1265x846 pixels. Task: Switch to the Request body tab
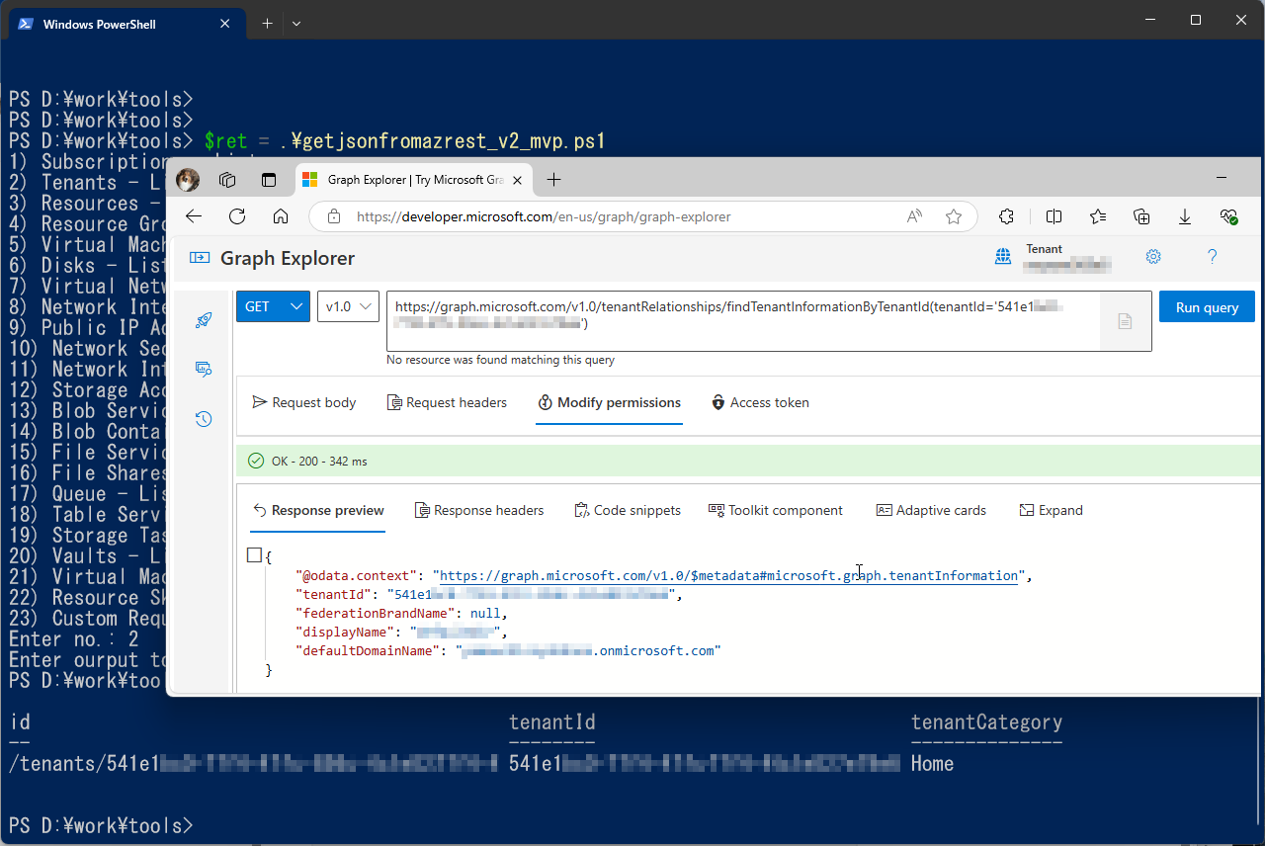[x=304, y=402]
